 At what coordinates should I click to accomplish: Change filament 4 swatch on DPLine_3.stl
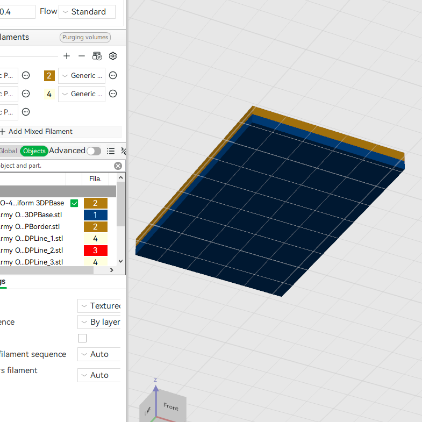click(x=96, y=262)
